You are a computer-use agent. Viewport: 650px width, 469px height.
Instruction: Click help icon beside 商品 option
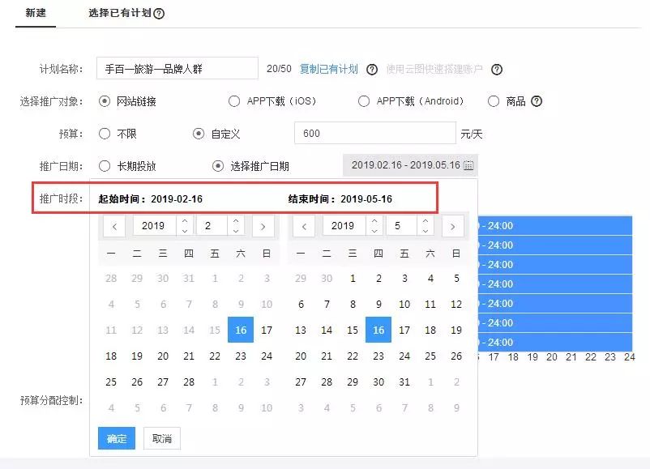[537, 101]
